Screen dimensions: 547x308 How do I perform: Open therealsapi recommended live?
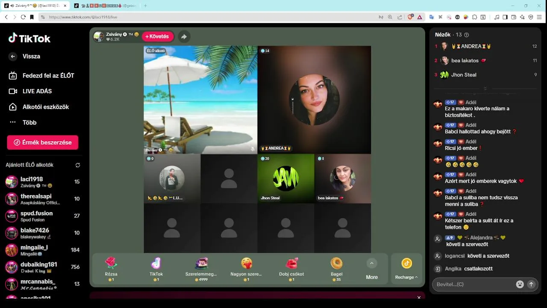pos(42,199)
